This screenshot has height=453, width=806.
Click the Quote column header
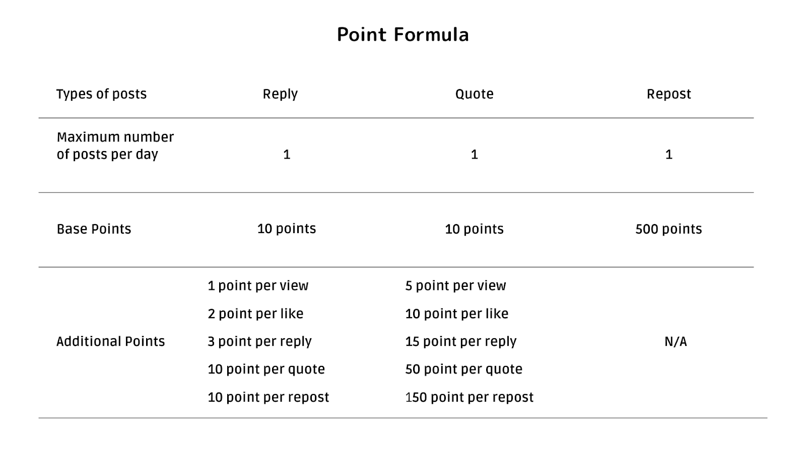click(x=474, y=94)
